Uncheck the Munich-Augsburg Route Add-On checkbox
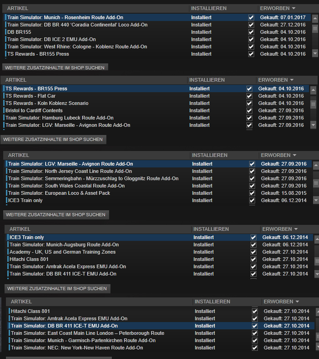This screenshot has height=359, width=319. (253, 245)
